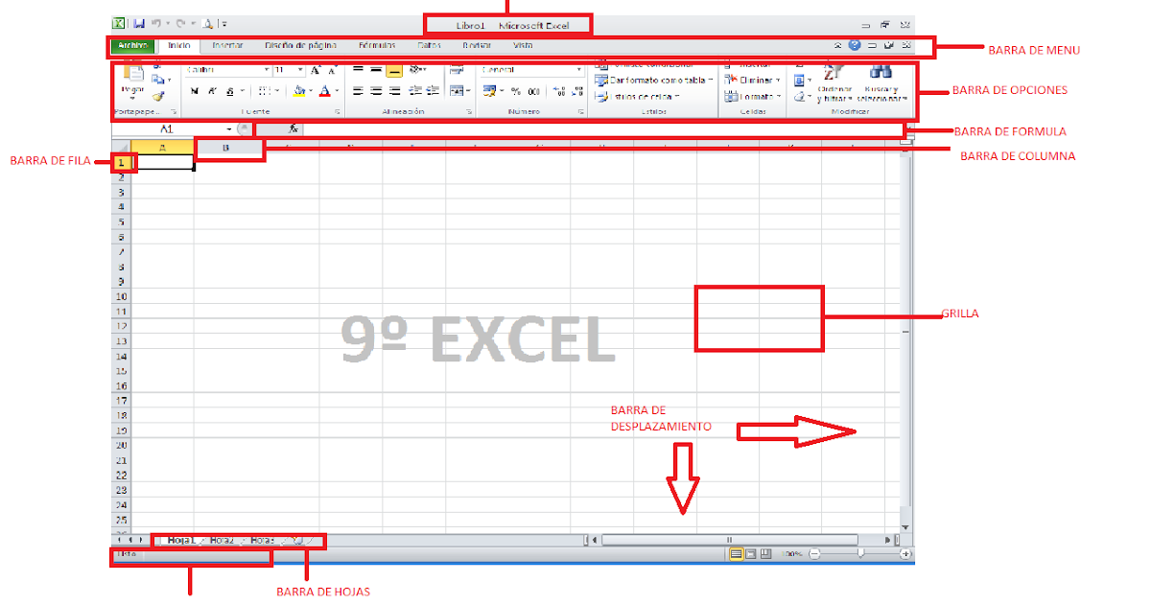Open Buscar y seleccionar with binoculars icon

click(x=881, y=74)
